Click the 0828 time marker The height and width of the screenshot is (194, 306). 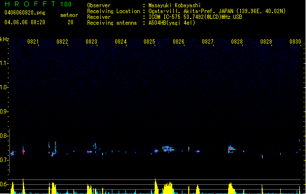(x=237, y=42)
